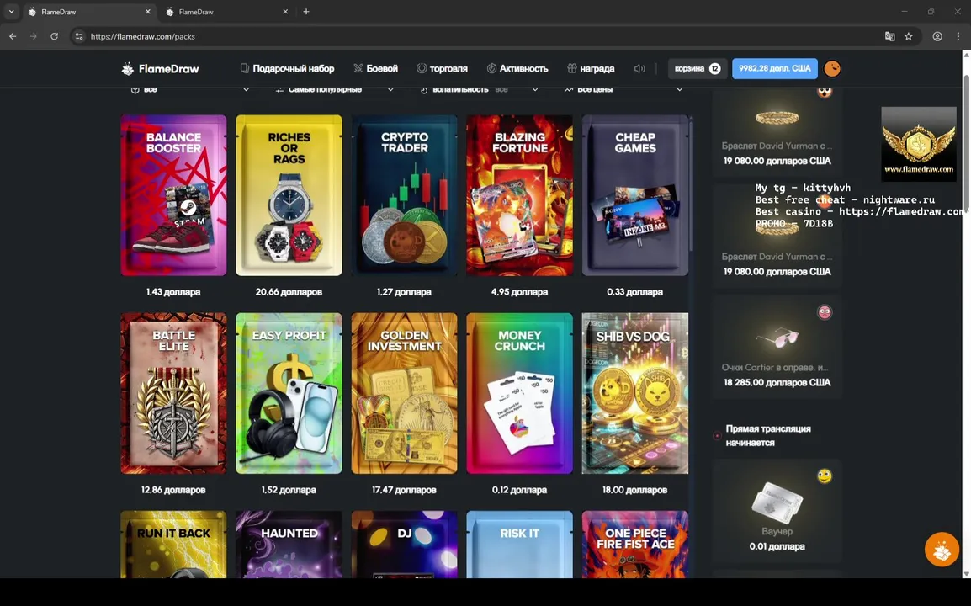This screenshot has height=606, width=971.
Task: Open the награда page
Action: coord(591,69)
